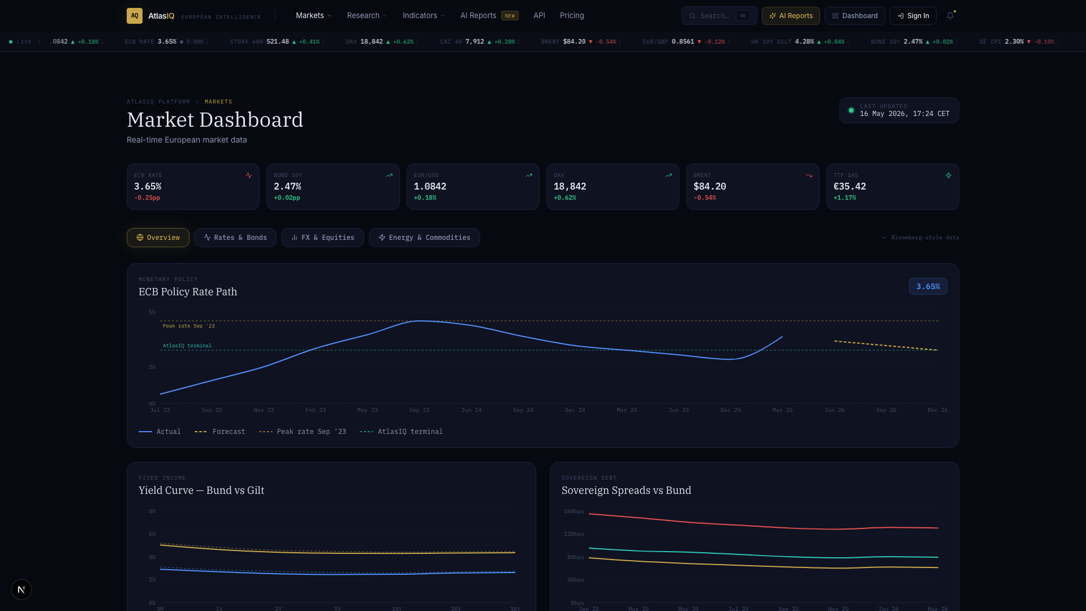1086x611 pixels.
Task: Open AI Reports NEW nav link
Action: 489,16
